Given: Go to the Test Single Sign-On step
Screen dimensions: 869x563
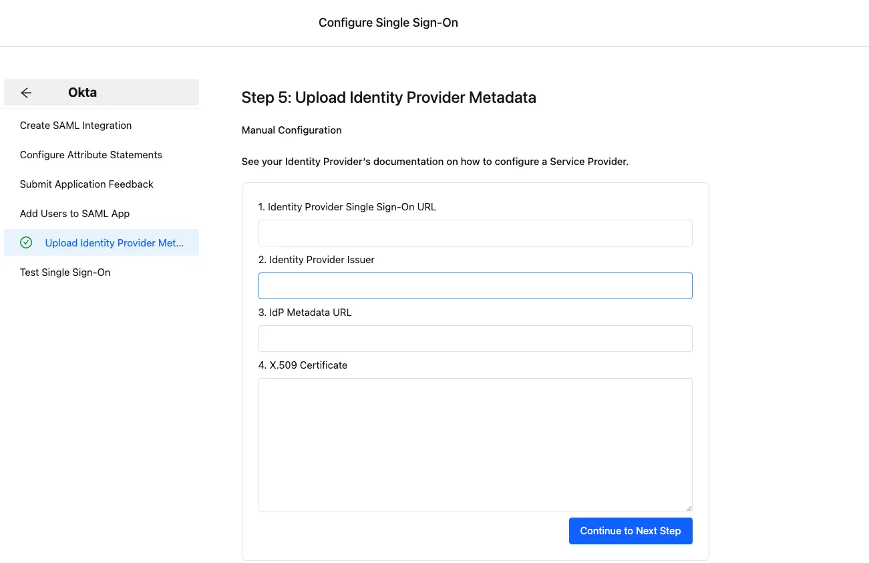Looking at the screenshot, I should pyautogui.click(x=65, y=272).
